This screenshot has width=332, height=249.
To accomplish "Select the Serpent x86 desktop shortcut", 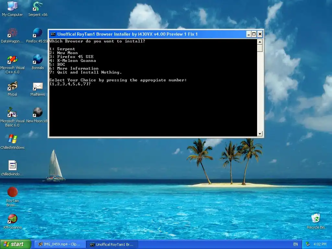I will pos(38,8).
